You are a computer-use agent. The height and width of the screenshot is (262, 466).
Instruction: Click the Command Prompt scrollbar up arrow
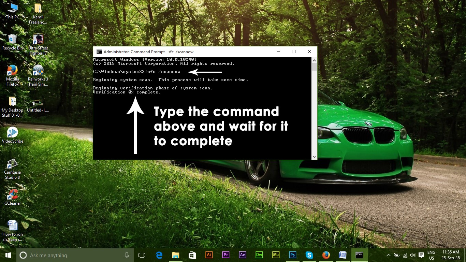click(x=314, y=60)
